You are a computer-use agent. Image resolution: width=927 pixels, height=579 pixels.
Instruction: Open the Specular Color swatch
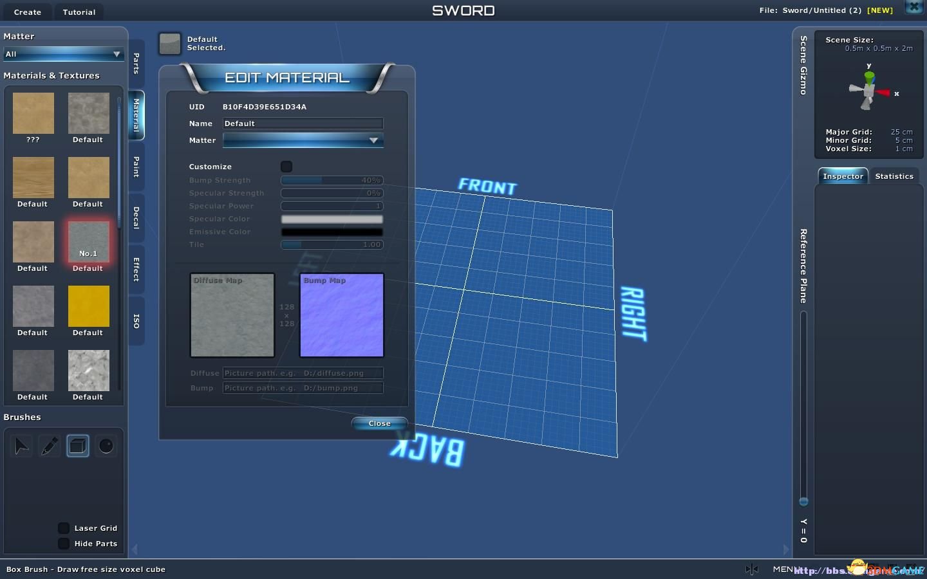(x=332, y=219)
